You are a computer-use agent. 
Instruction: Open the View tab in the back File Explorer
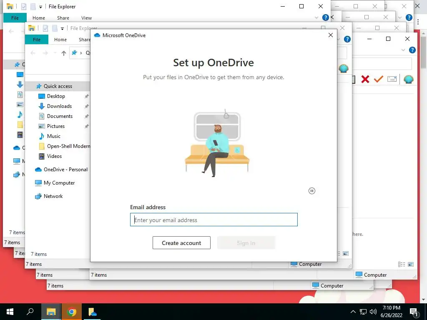click(x=86, y=17)
